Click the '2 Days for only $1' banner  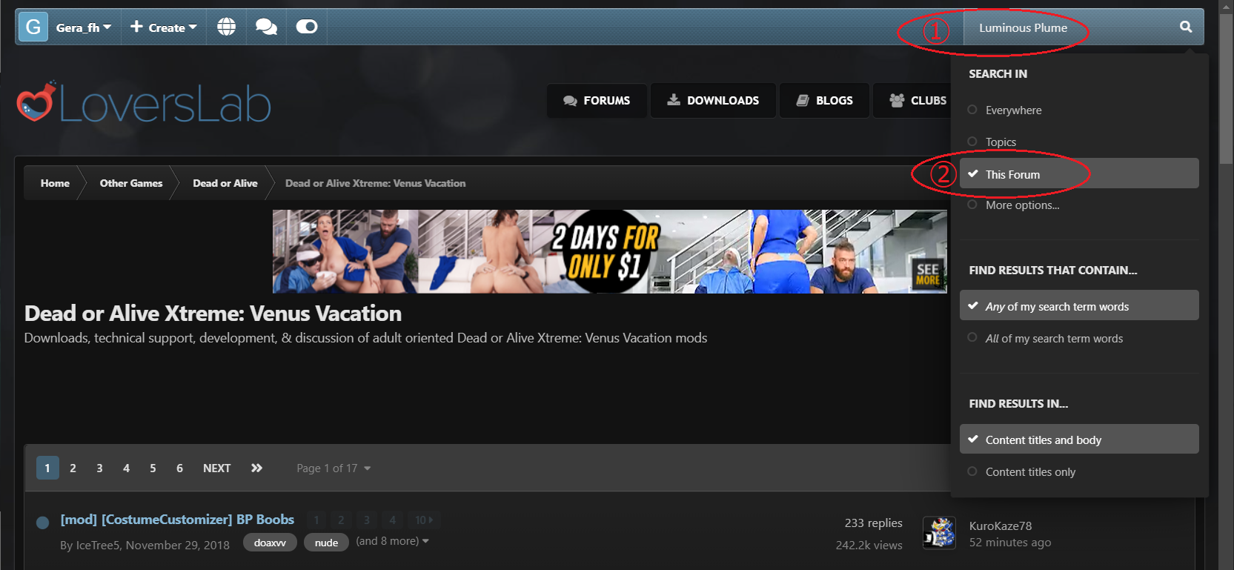coord(609,251)
